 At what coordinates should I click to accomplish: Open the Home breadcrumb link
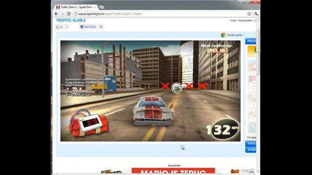pos(233,20)
